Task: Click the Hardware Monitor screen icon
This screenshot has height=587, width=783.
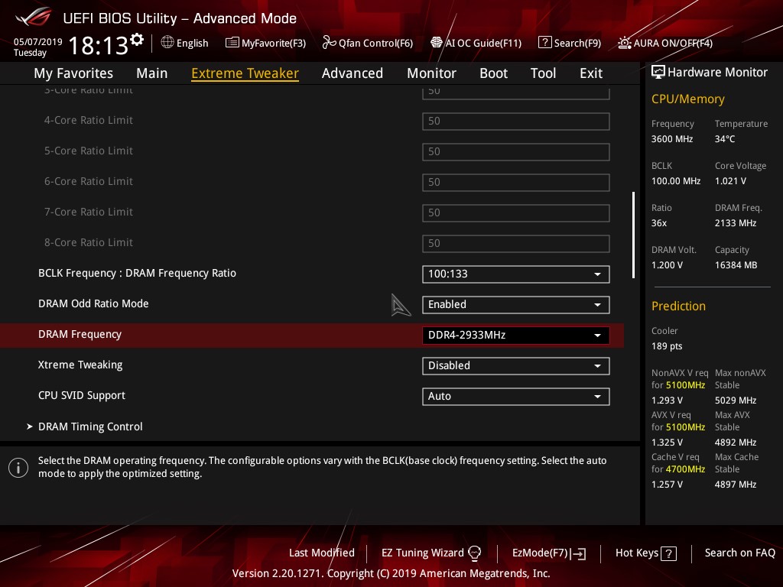Action: [658, 73]
